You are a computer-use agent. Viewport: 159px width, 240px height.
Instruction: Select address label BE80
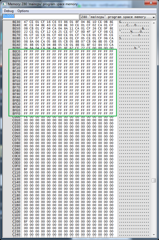[x=16, y=38]
